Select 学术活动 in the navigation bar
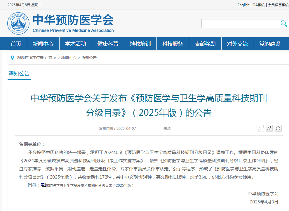 coord(75,44)
